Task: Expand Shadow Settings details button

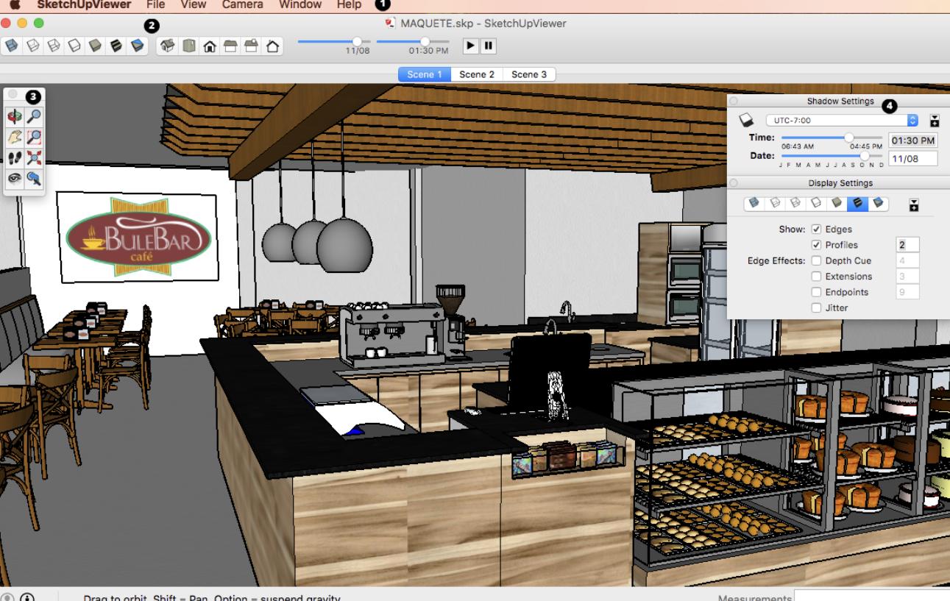Action: [x=935, y=120]
